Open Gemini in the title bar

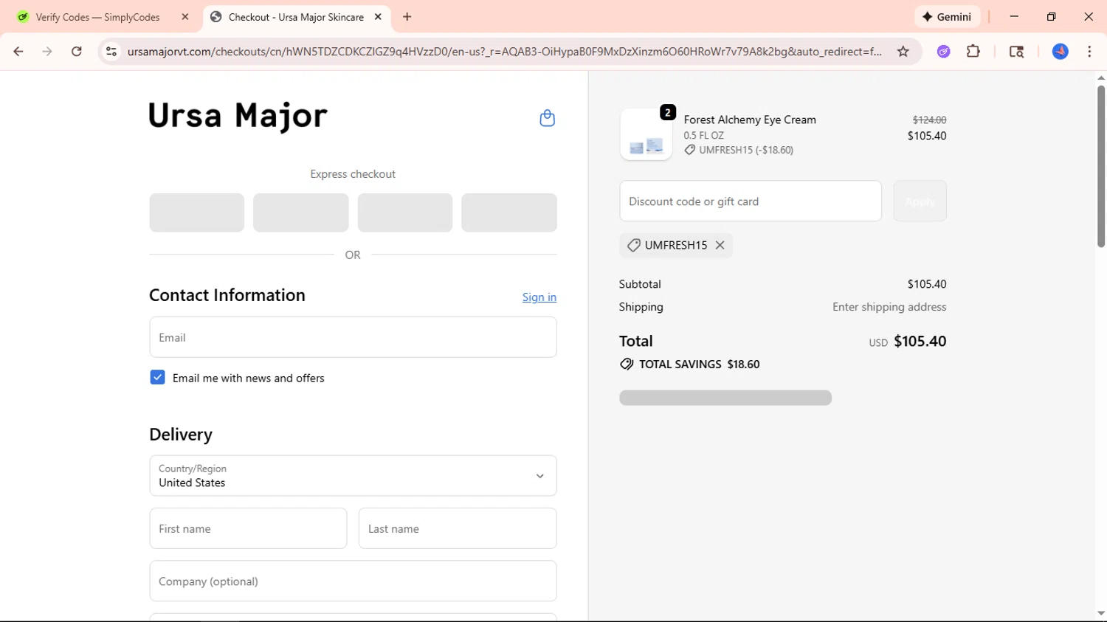[x=947, y=17]
